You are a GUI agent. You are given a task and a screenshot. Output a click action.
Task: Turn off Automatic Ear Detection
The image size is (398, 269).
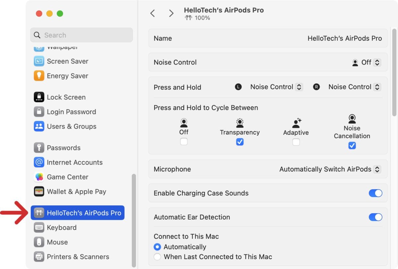[x=375, y=217]
